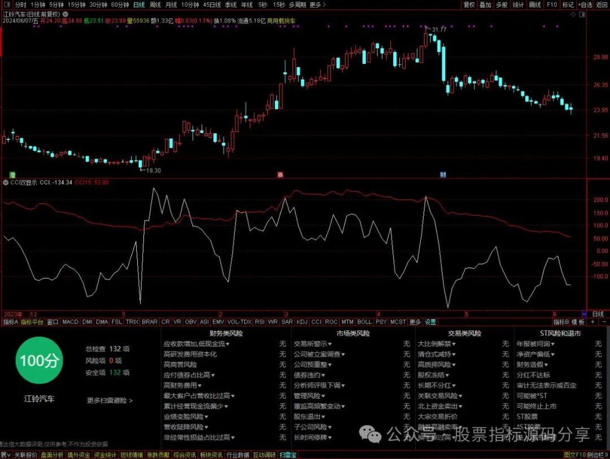Open 设置 indicator settings
This screenshot has width=610, height=459.
pyautogui.click(x=430, y=322)
